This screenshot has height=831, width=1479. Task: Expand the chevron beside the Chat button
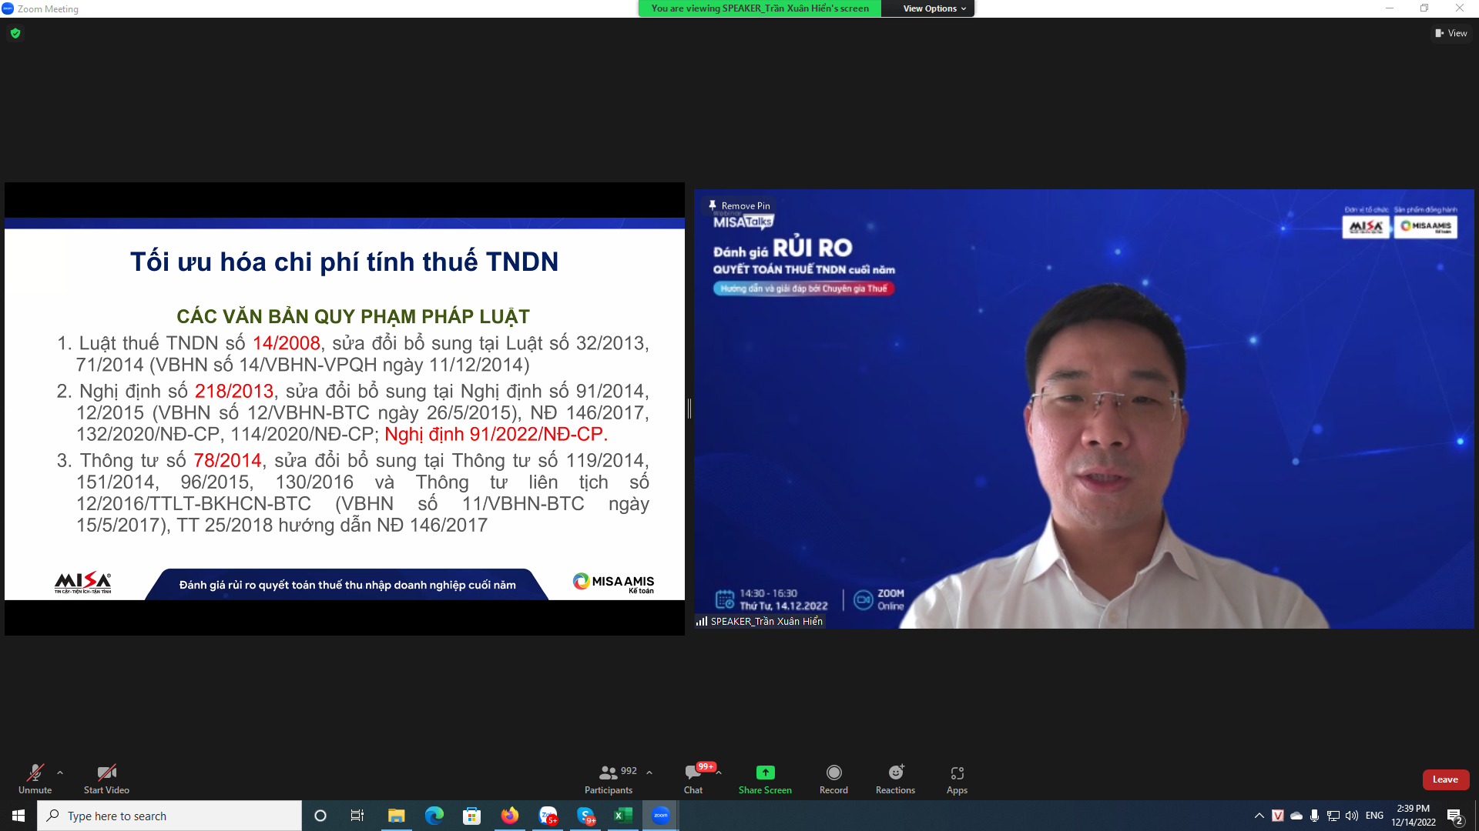point(719,773)
